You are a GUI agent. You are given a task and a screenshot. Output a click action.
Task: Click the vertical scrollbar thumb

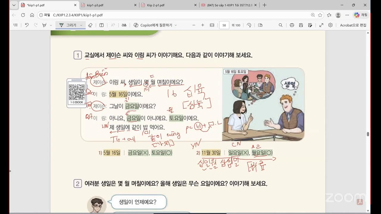(x=368, y=134)
